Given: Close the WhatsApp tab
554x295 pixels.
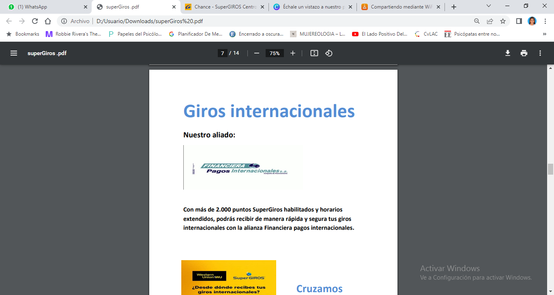Looking at the screenshot, I should [85, 7].
